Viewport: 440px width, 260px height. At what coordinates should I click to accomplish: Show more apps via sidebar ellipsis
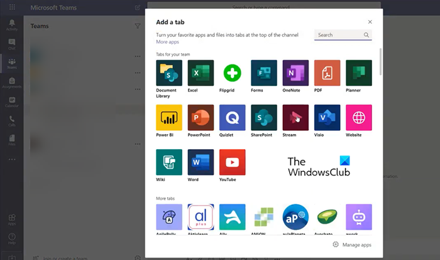(x=12, y=159)
